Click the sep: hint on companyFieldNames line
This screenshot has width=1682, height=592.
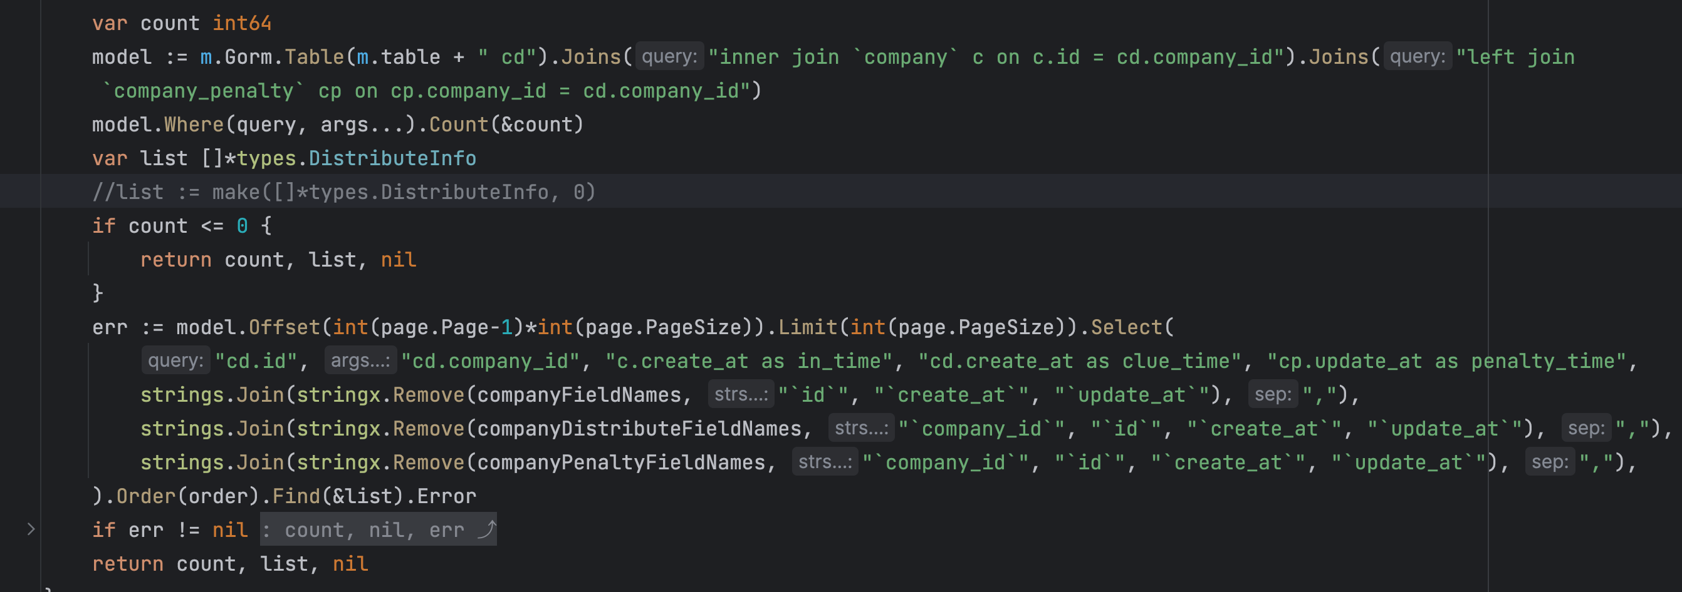1272,394
